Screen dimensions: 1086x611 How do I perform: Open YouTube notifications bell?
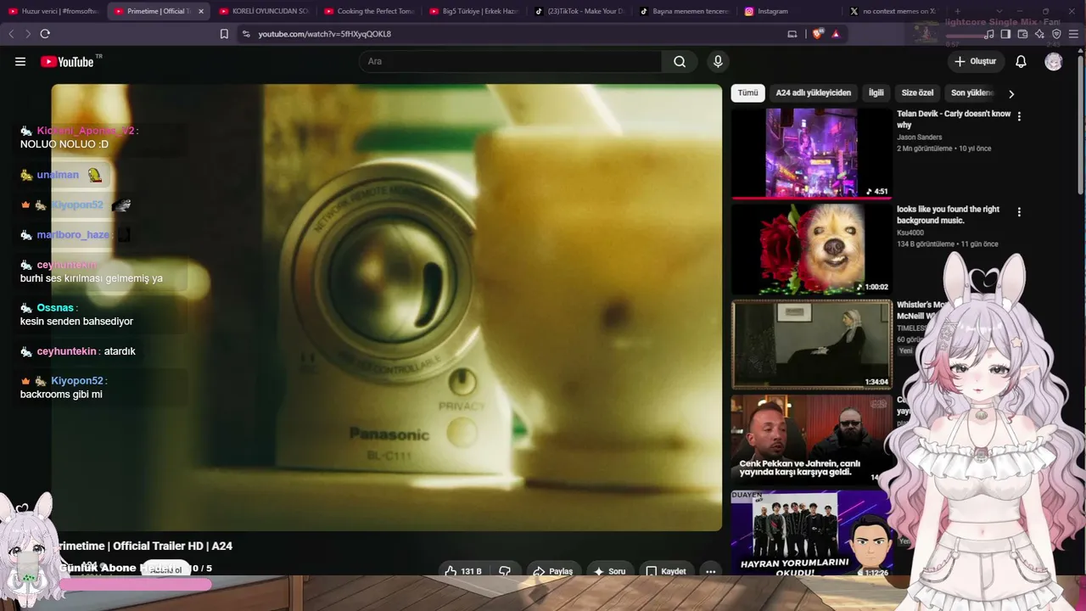point(1022,61)
